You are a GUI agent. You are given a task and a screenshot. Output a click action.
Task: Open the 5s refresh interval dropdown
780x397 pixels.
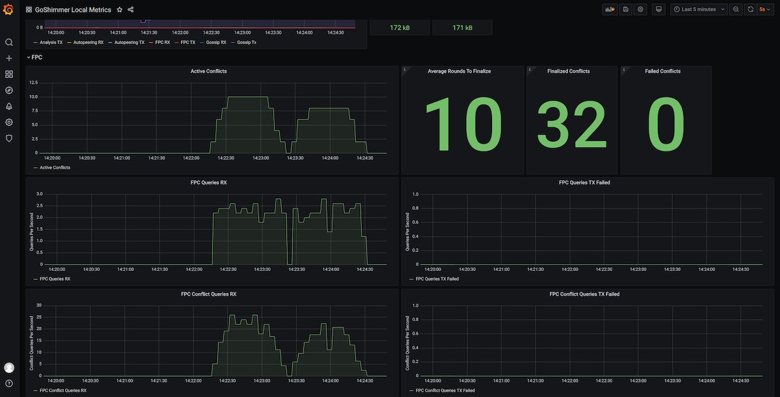tap(765, 10)
